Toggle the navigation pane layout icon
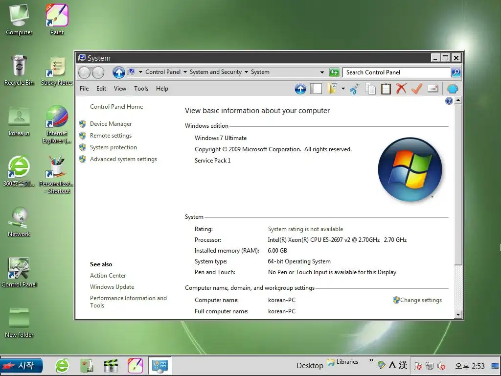This screenshot has height=376, width=501. [316, 89]
